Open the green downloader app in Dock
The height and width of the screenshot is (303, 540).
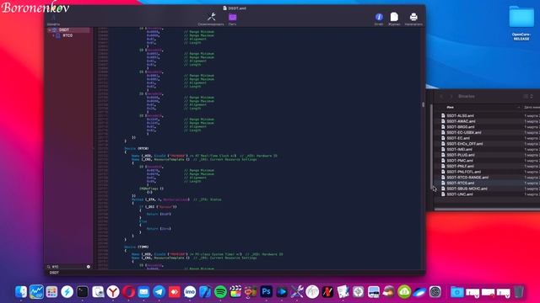tap(404, 292)
